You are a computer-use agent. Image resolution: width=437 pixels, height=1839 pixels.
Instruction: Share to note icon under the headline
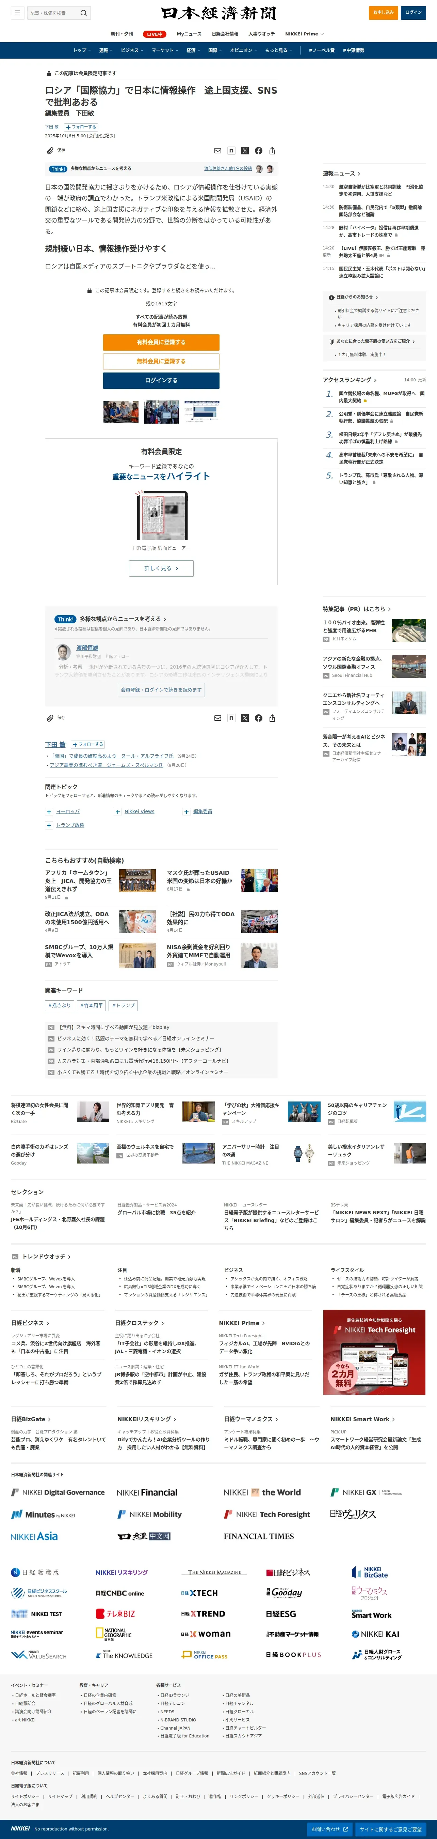click(231, 151)
